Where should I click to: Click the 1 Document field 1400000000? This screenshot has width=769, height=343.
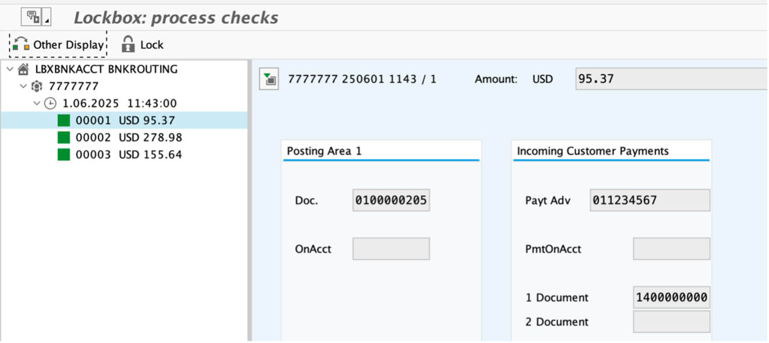pyautogui.click(x=671, y=298)
